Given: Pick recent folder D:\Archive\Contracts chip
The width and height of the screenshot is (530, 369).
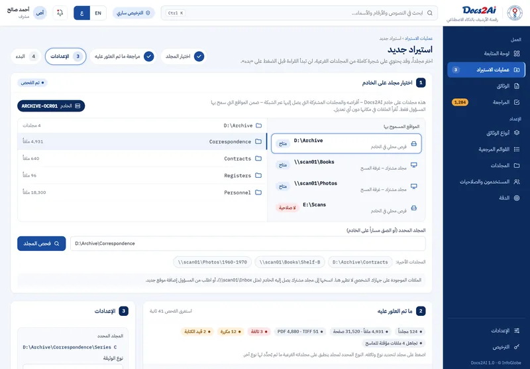Looking at the screenshot, I should (x=360, y=262).
